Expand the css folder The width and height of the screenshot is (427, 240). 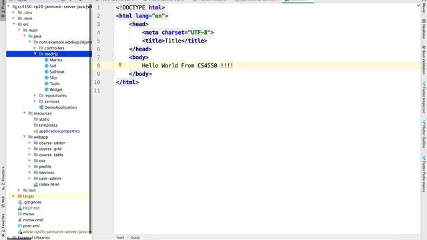29,161
